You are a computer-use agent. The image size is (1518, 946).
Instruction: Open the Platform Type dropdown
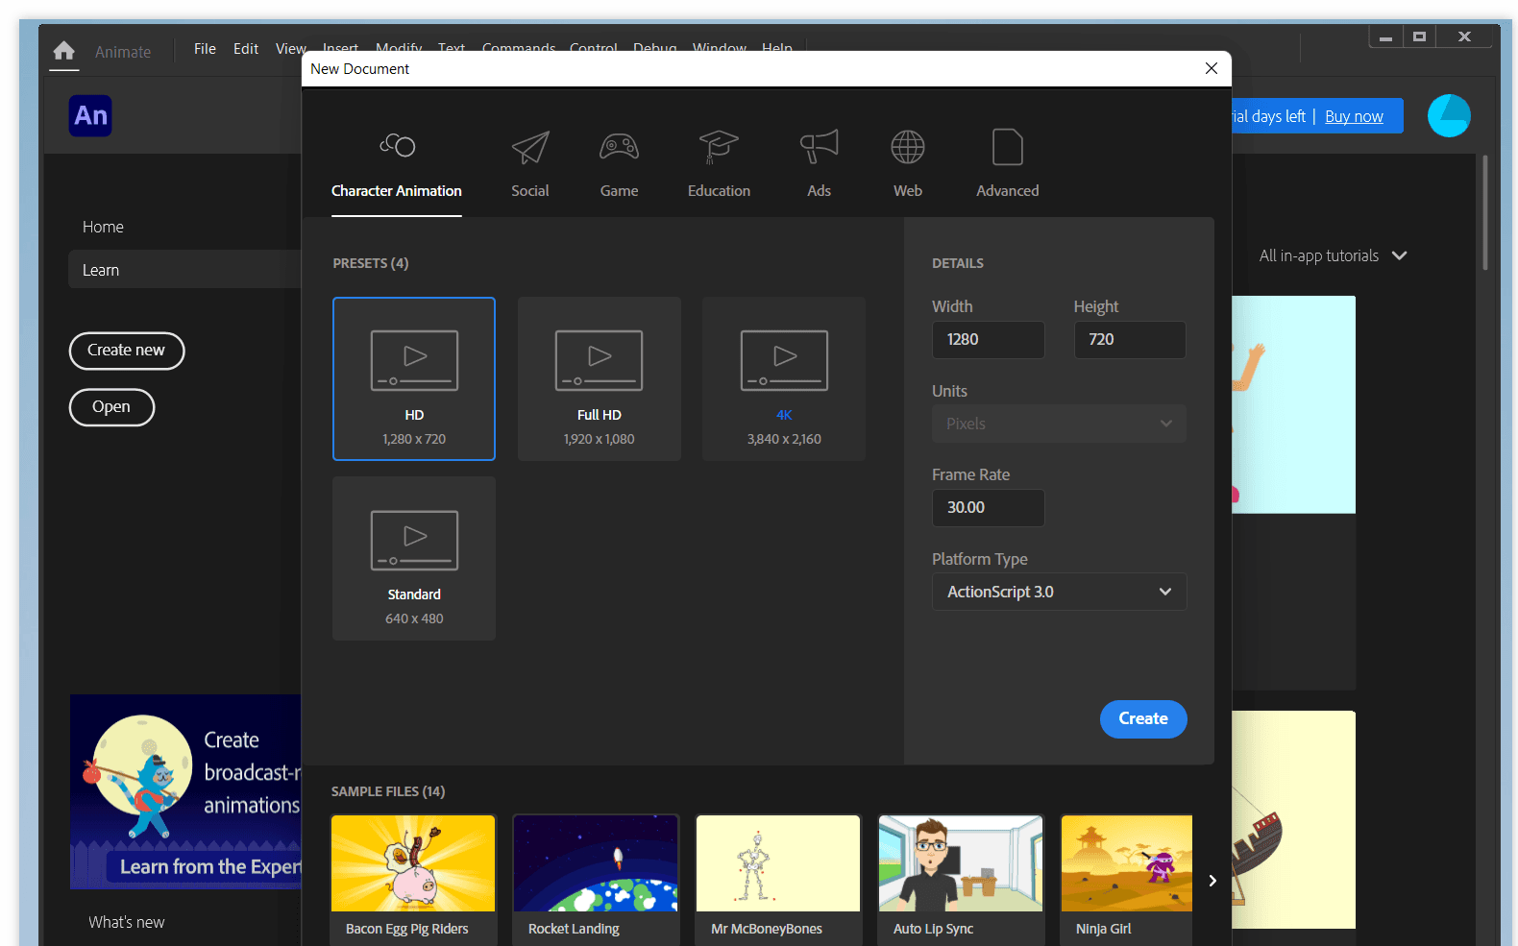click(1059, 592)
